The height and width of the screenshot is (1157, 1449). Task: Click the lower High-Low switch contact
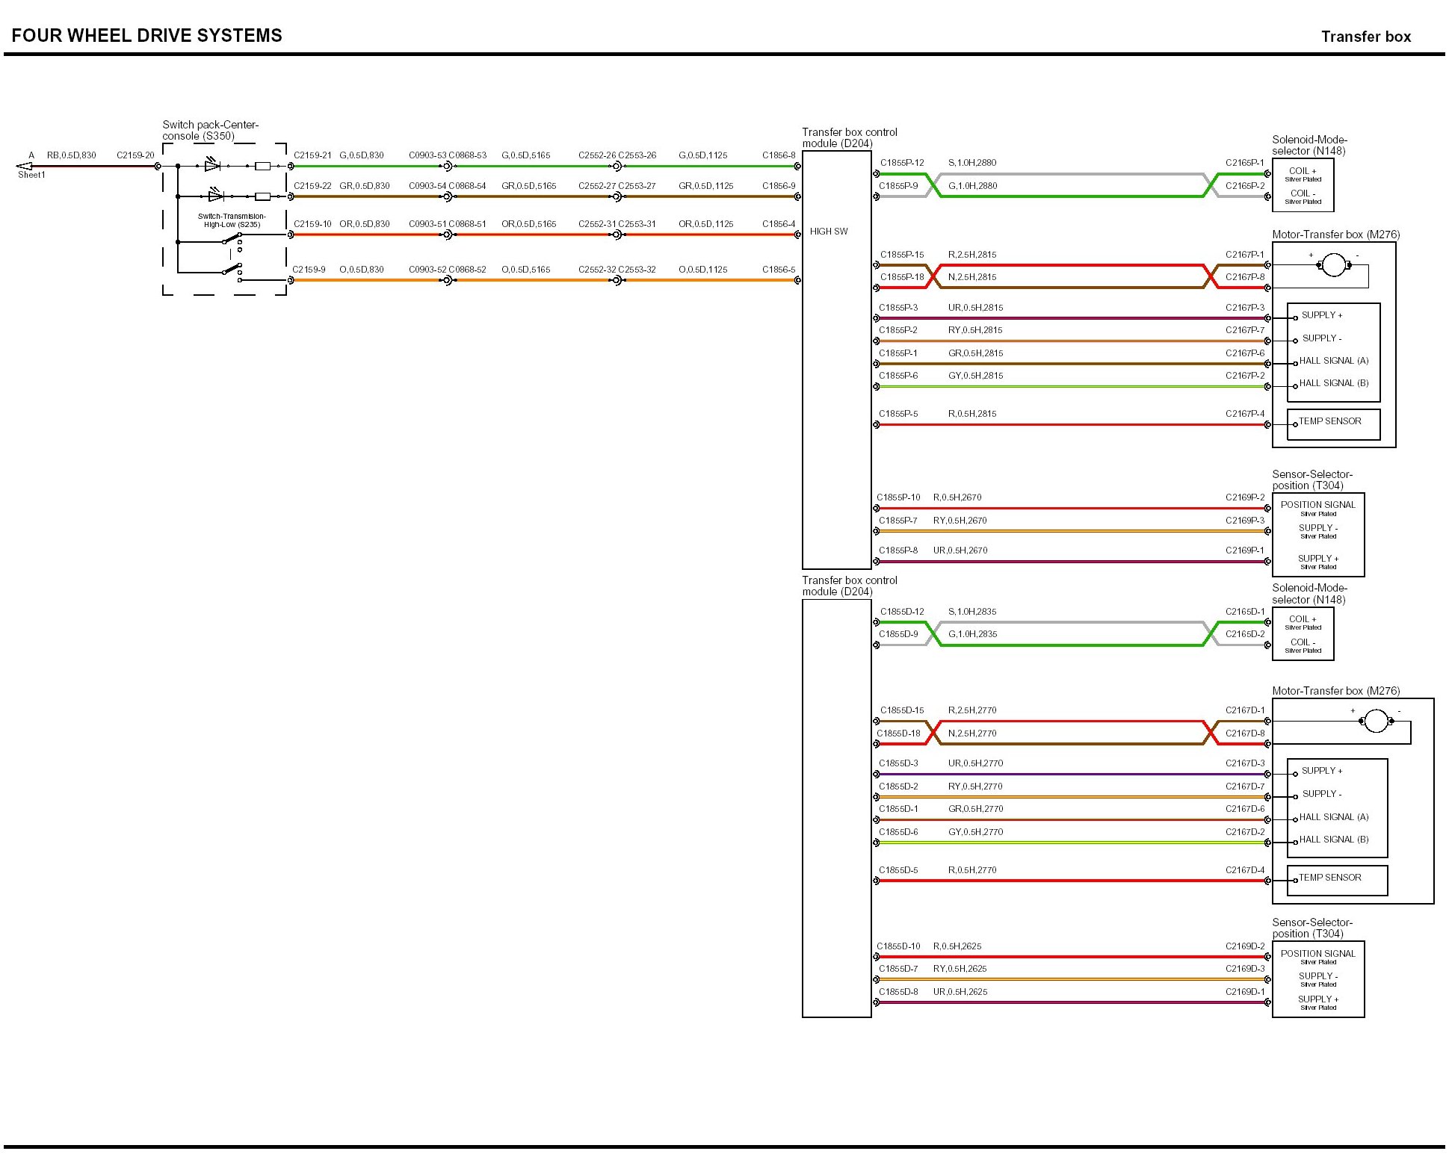232,269
